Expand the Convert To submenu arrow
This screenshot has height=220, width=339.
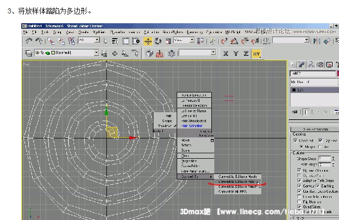(211, 176)
